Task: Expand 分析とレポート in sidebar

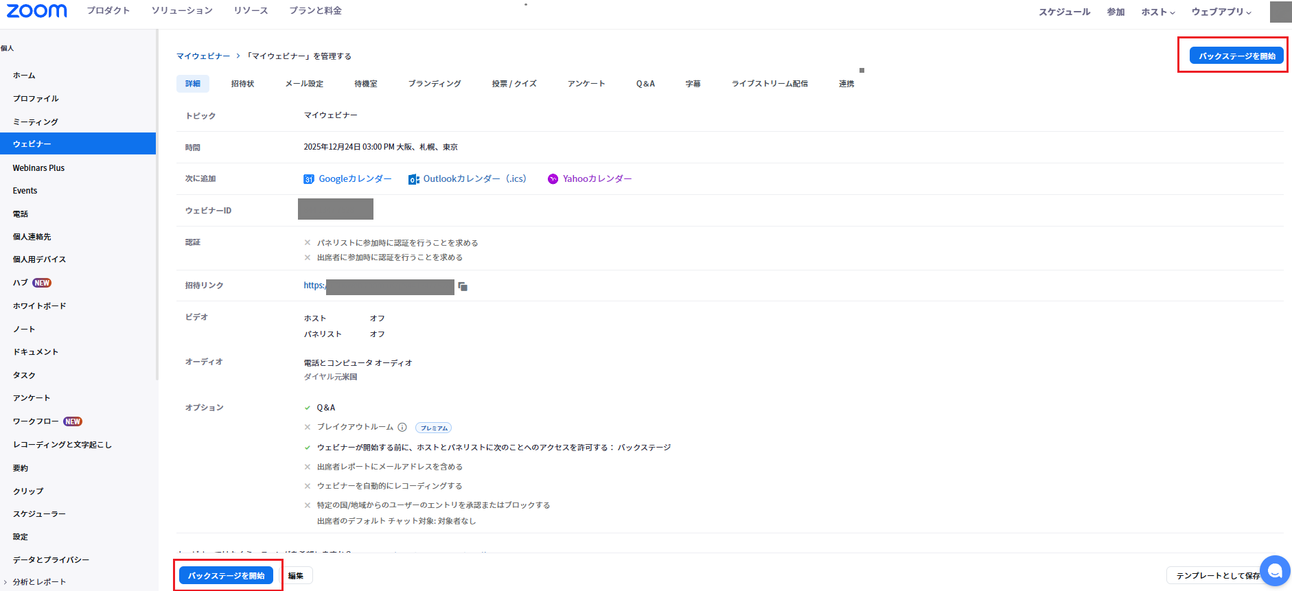Action: [x=39, y=582]
